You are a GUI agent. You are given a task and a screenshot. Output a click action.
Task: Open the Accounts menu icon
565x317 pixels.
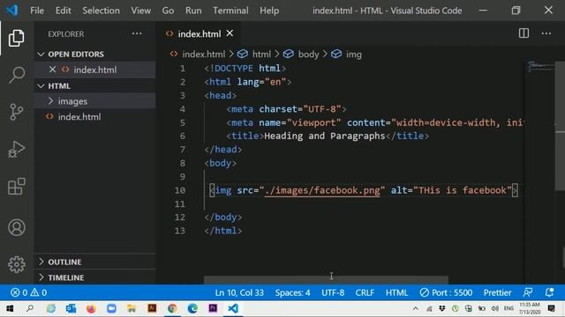[17, 227]
